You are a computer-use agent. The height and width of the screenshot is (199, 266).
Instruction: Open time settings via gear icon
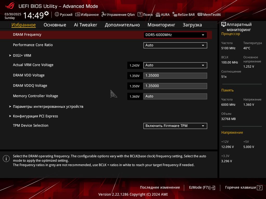[46, 13]
